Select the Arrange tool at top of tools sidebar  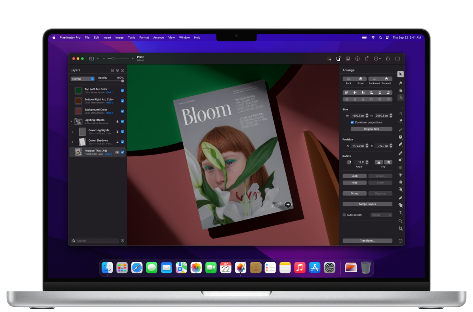(x=400, y=74)
